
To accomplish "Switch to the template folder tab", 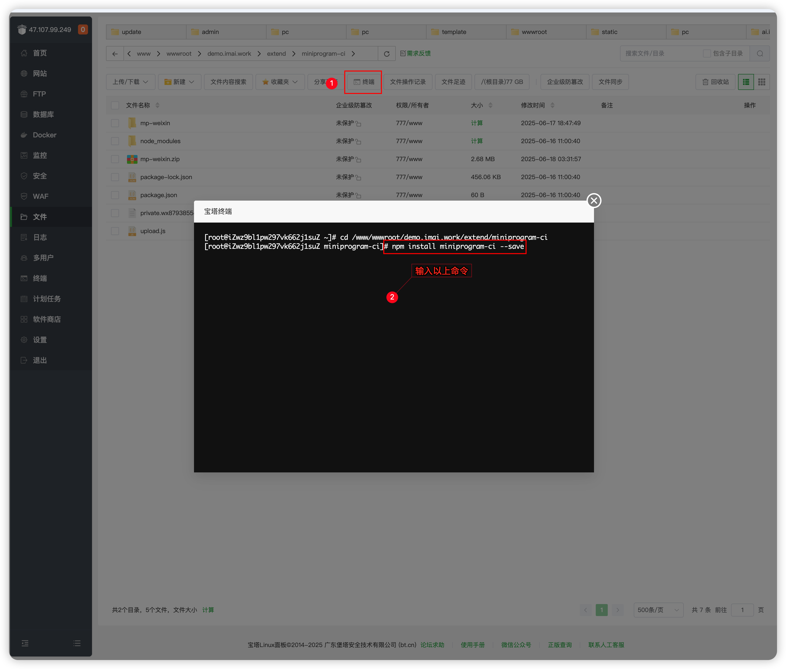I will [454, 32].
